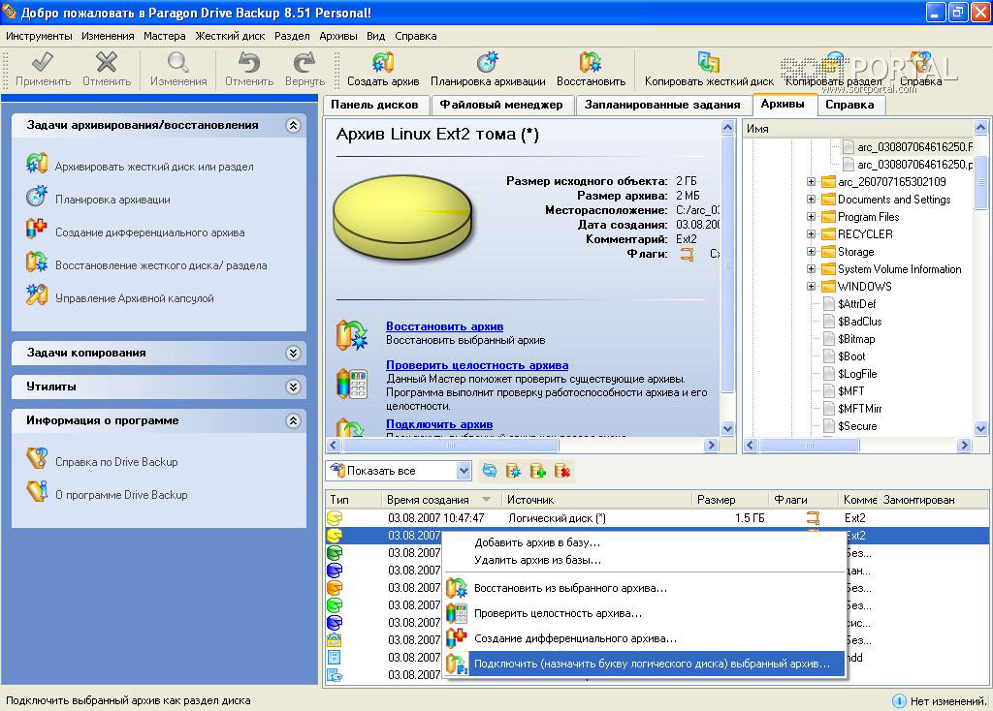Expand the Documents and Settings tree node
The width and height of the screenshot is (993, 711).
coord(812,200)
